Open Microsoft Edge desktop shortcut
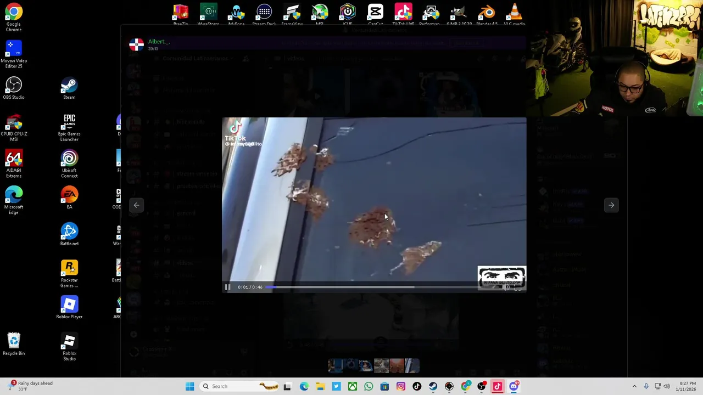Screen dimensions: 703x395 [14, 200]
